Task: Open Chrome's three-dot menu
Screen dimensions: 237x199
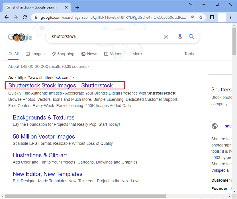Action: pyautogui.click(x=230, y=17)
